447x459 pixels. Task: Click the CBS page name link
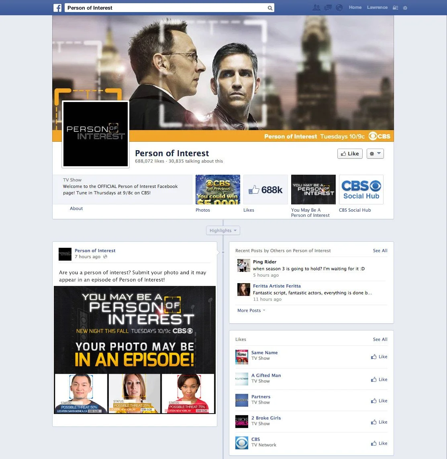[255, 439]
